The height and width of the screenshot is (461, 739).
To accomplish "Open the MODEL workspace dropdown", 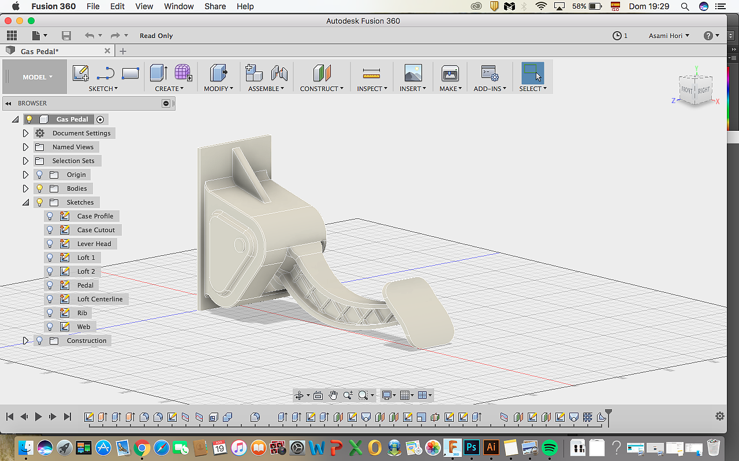I will tap(38, 77).
